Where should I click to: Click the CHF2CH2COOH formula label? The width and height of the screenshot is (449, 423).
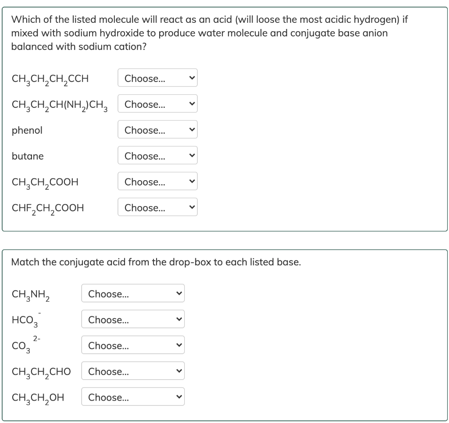tap(48, 208)
